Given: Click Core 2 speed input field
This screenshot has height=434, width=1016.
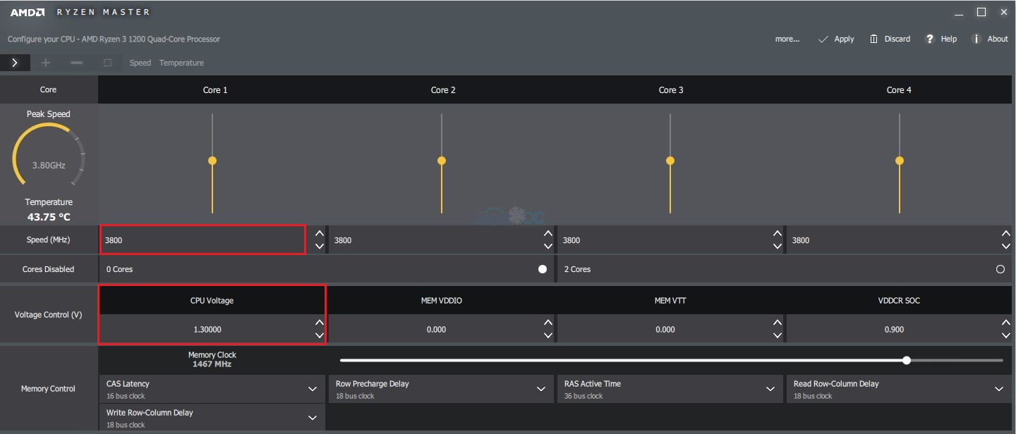Looking at the screenshot, I should click(x=434, y=240).
